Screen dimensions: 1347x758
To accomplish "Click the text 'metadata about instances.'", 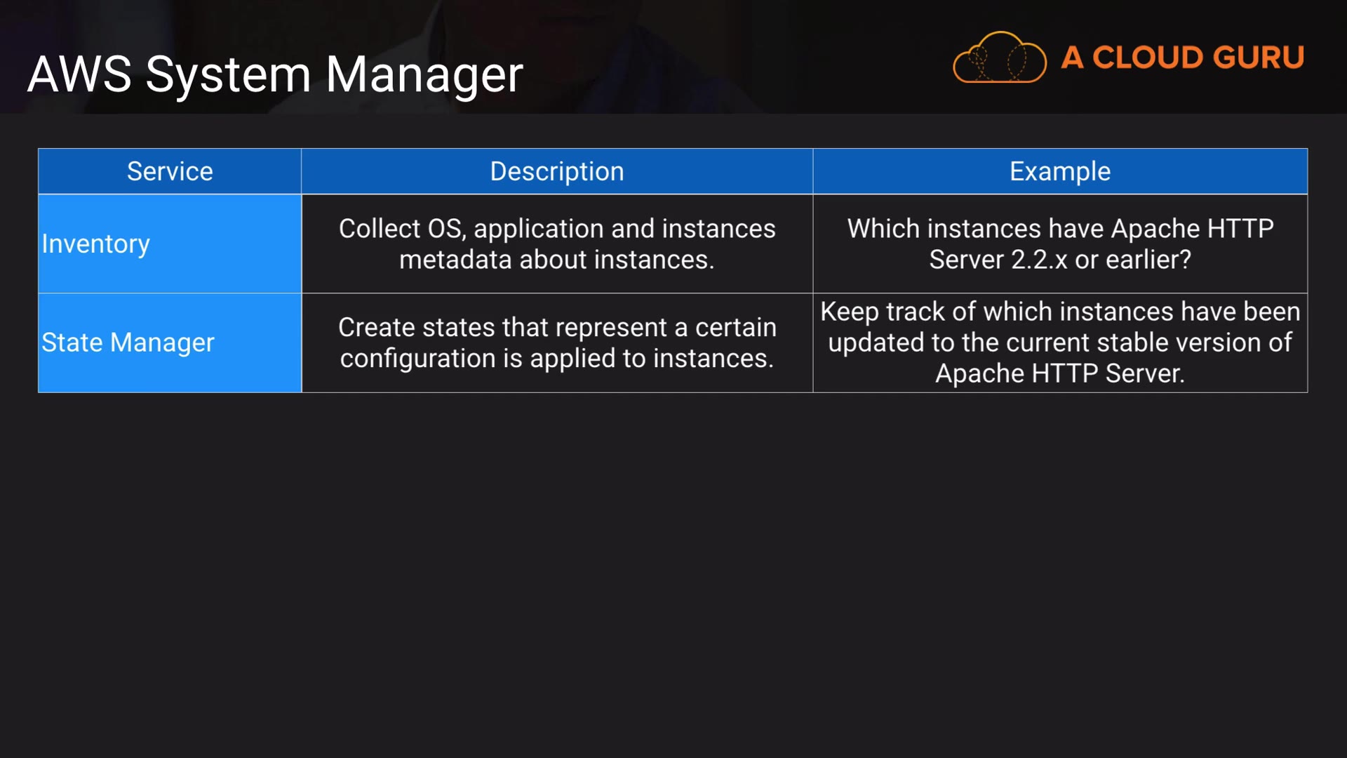I will coord(556,260).
